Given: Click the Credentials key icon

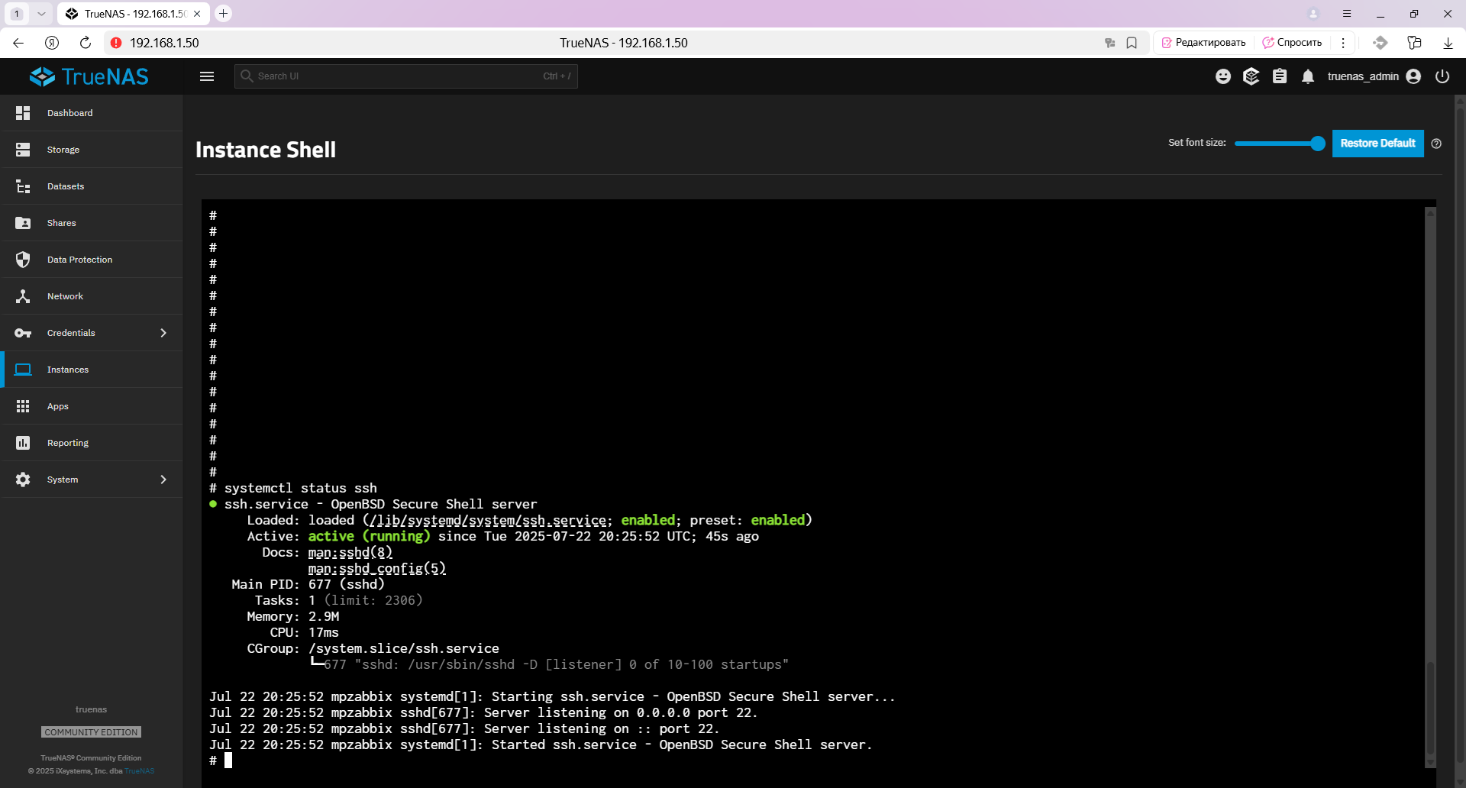Looking at the screenshot, I should click(x=23, y=333).
